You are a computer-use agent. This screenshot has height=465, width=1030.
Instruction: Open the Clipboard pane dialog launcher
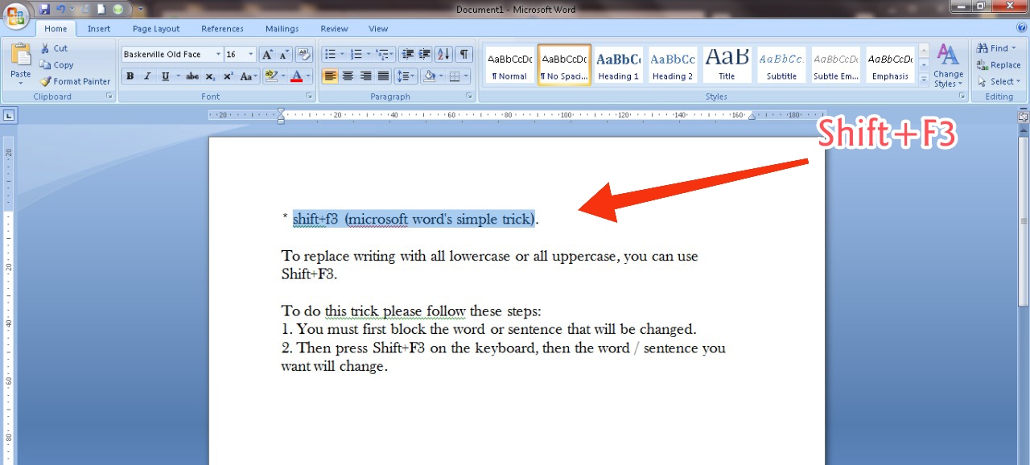point(109,97)
